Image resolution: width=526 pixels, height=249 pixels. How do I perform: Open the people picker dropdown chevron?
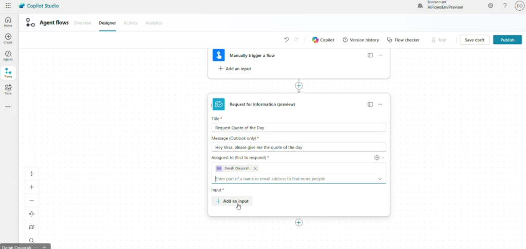(380, 179)
